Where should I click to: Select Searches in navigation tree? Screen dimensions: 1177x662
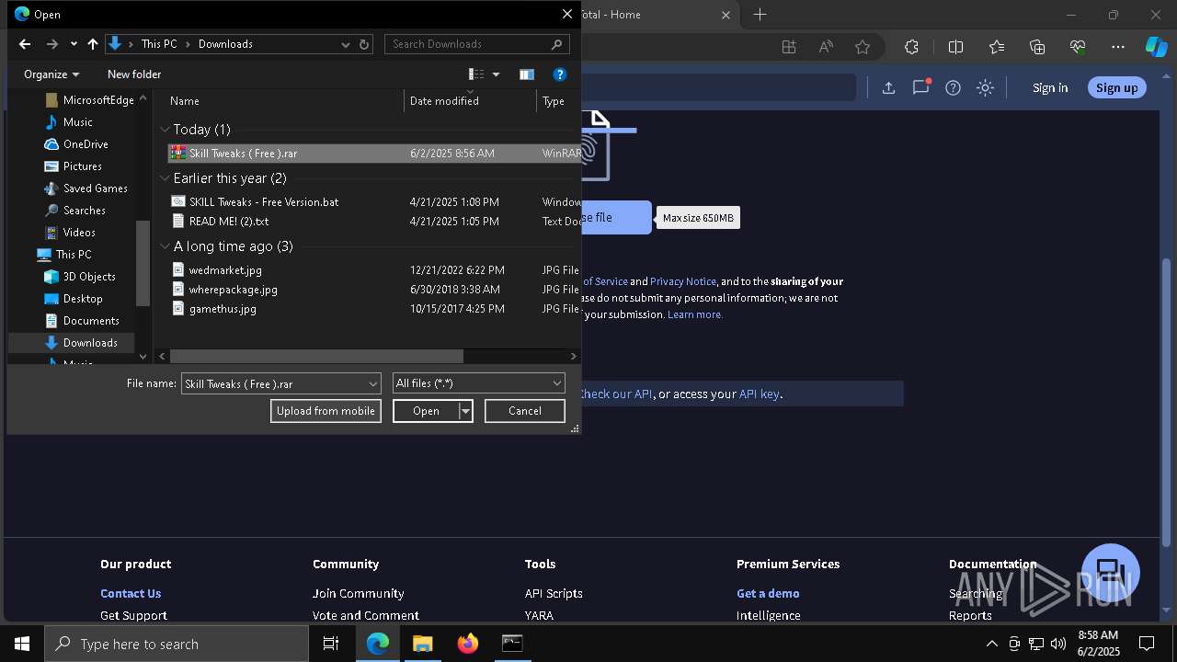[74, 211]
